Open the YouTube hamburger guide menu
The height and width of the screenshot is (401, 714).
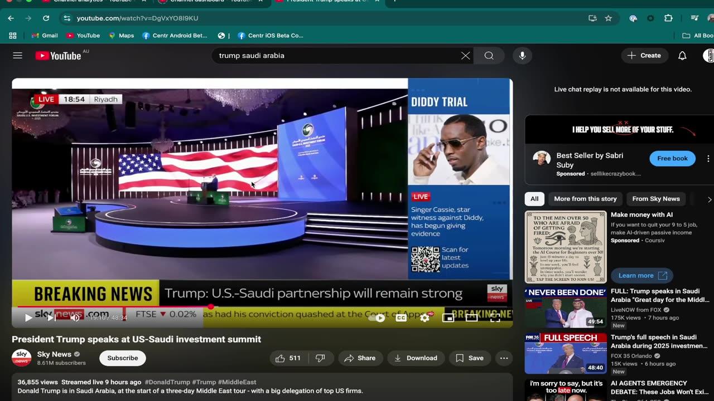click(18, 55)
